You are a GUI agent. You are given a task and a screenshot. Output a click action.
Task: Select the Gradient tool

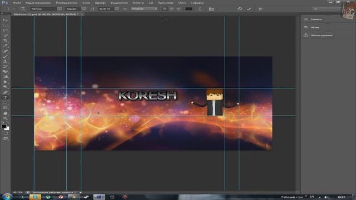(x=5, y=77)
